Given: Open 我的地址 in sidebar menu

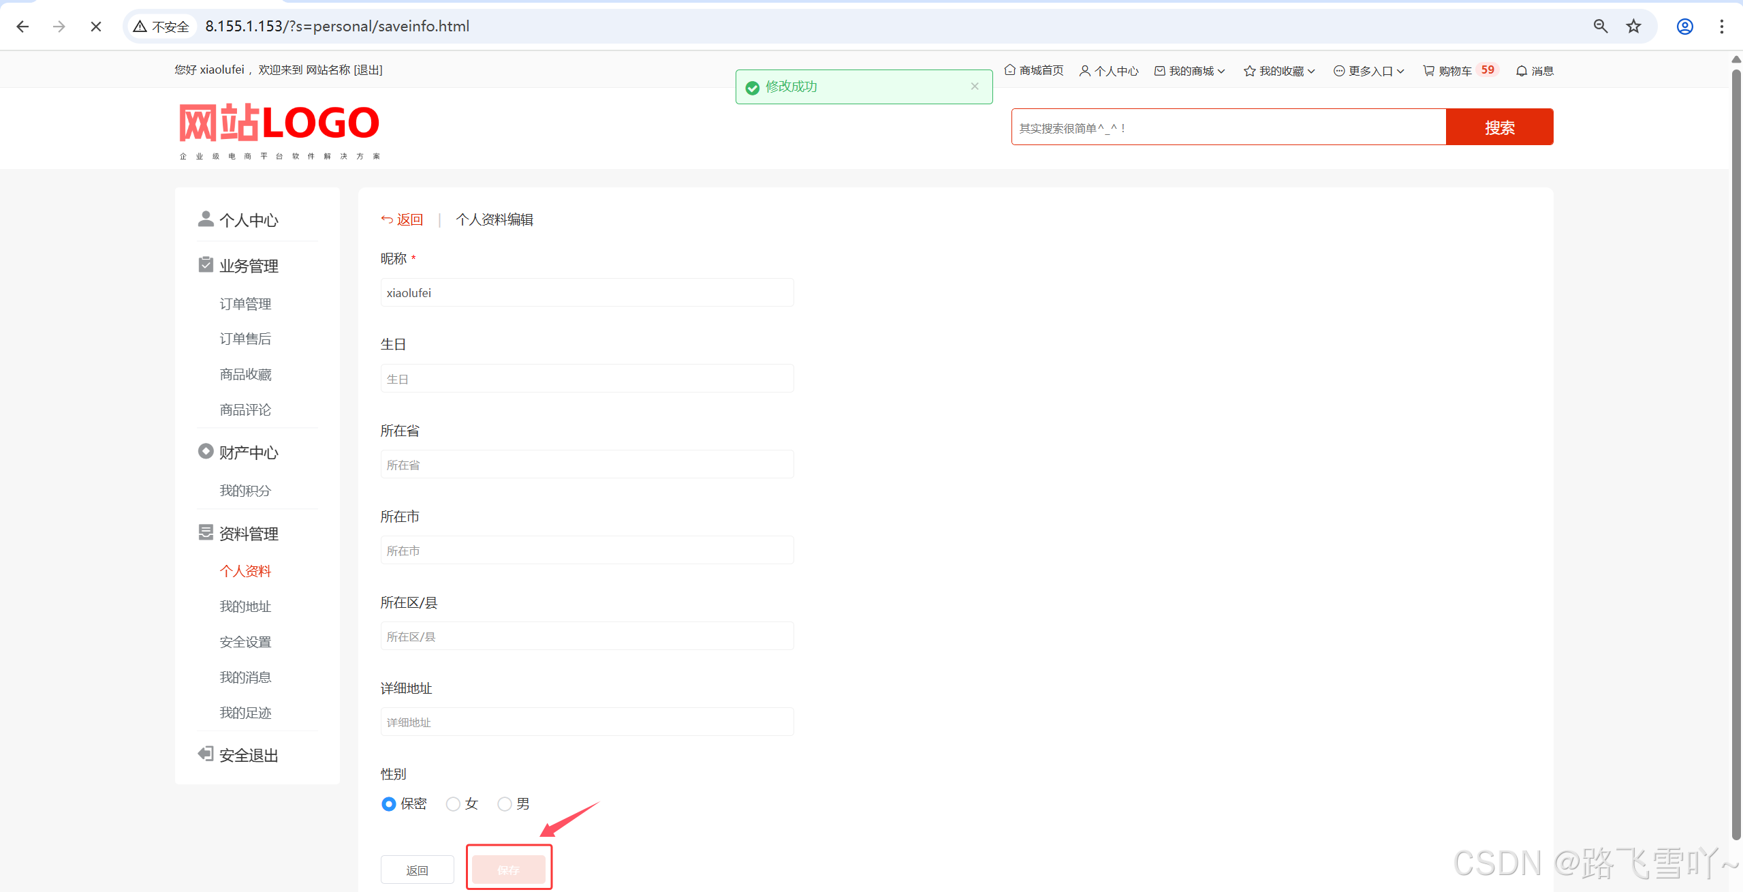Looking at the screenshot, I should pyautogui.click(x=245, y=606).
